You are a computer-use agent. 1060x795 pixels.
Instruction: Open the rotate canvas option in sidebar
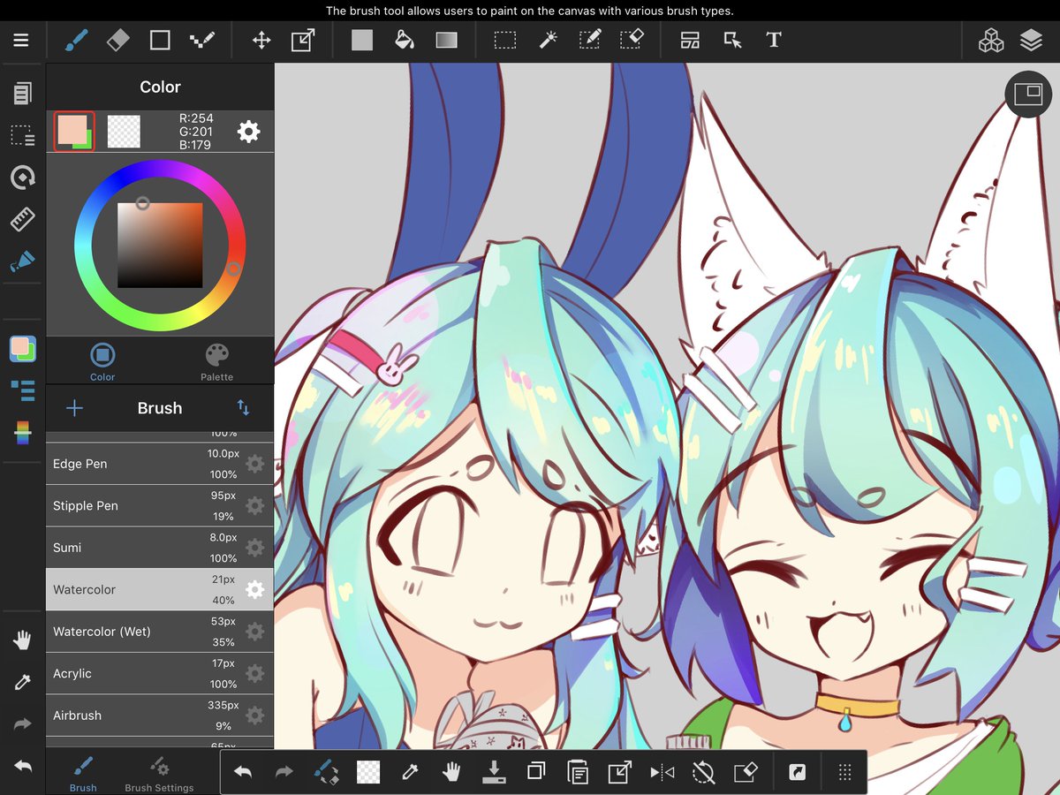22,178
